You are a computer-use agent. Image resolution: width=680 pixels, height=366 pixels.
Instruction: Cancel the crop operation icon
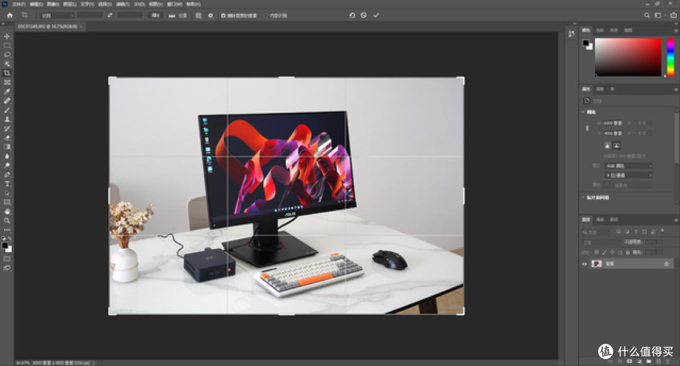click(363, 15)
